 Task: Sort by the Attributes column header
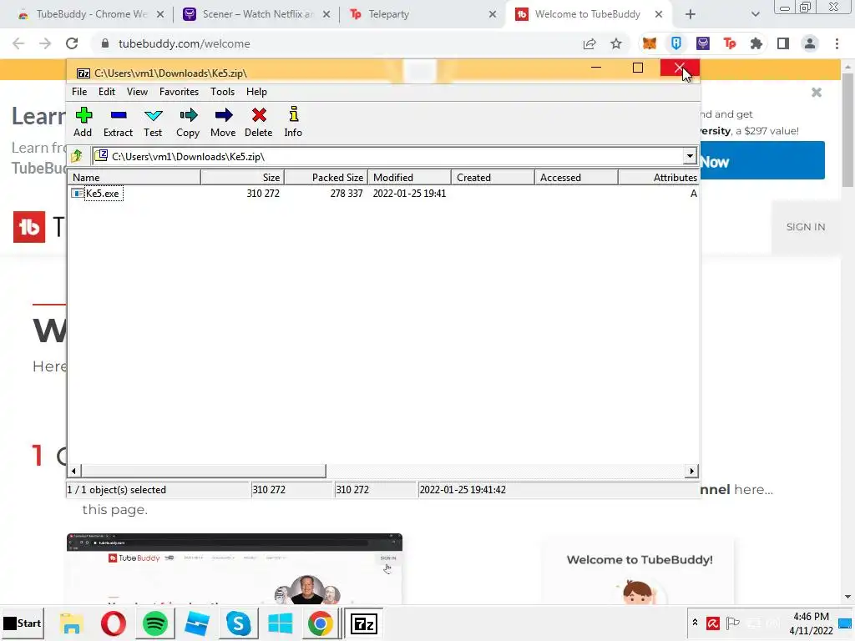pos(659,177)
